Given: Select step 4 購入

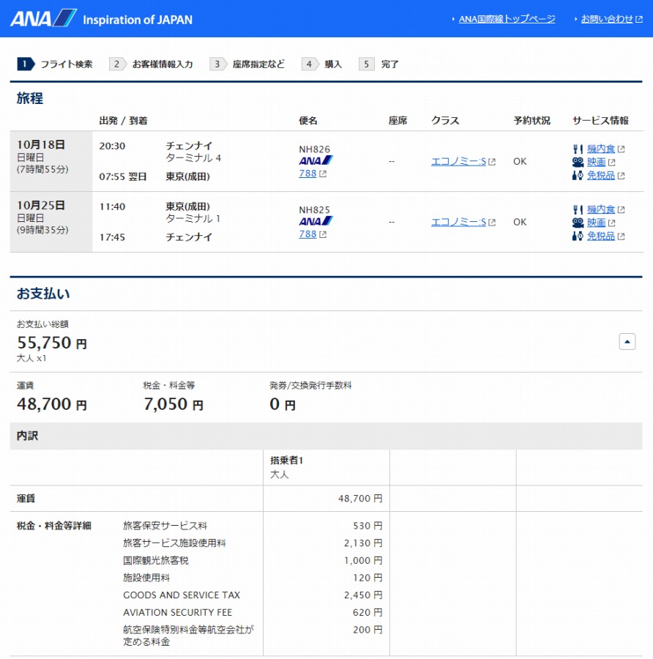Looking at the screenshot, I should click(322, 64).
